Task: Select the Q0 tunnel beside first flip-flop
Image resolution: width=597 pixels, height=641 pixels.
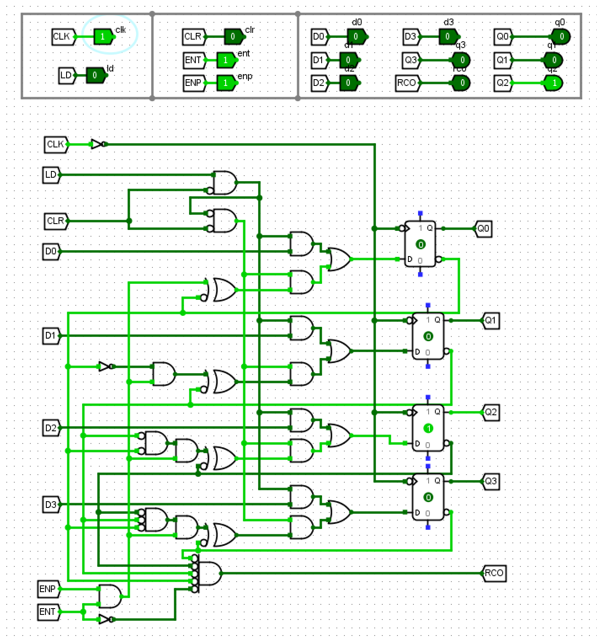Action: (x=483, y=229)
